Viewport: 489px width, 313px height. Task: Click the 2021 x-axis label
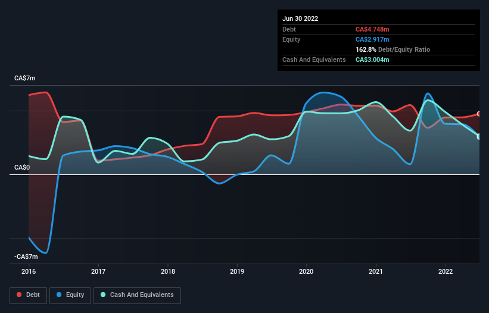coord(376,271)
